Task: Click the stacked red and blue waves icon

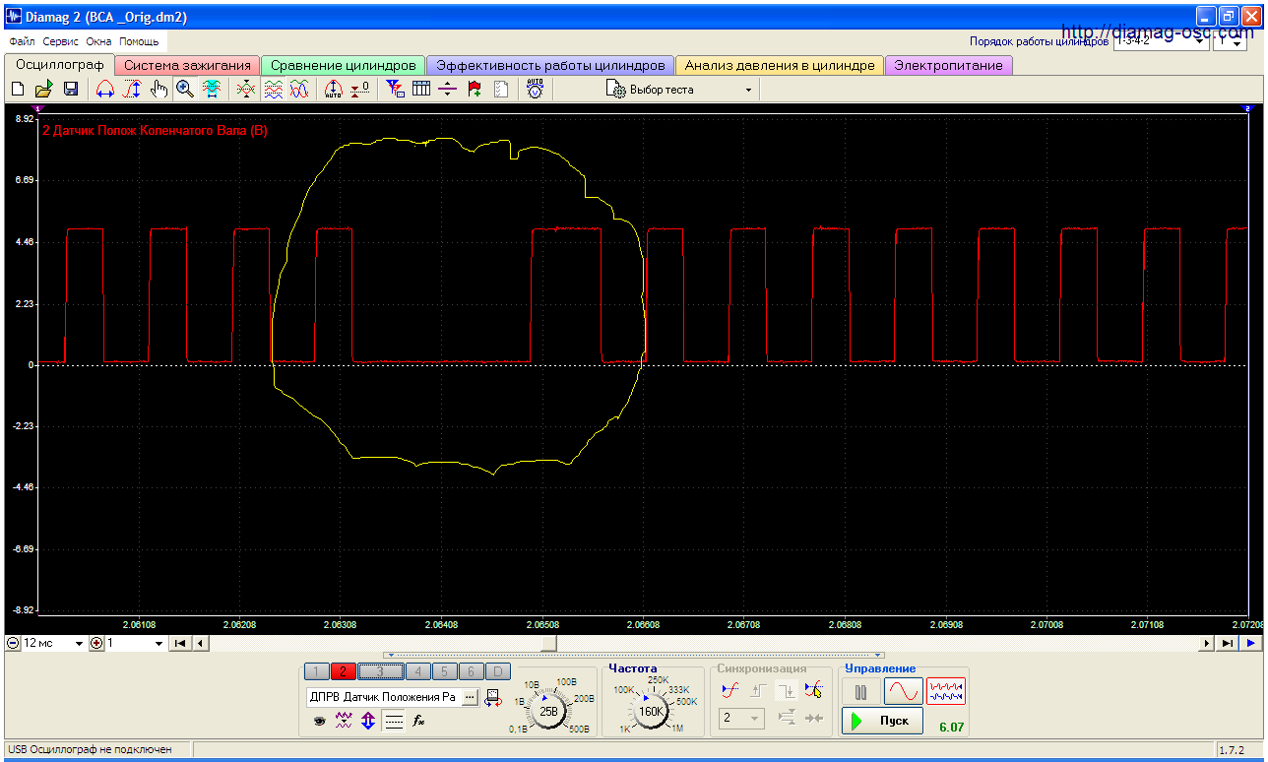Action: [x=274, y=90]
